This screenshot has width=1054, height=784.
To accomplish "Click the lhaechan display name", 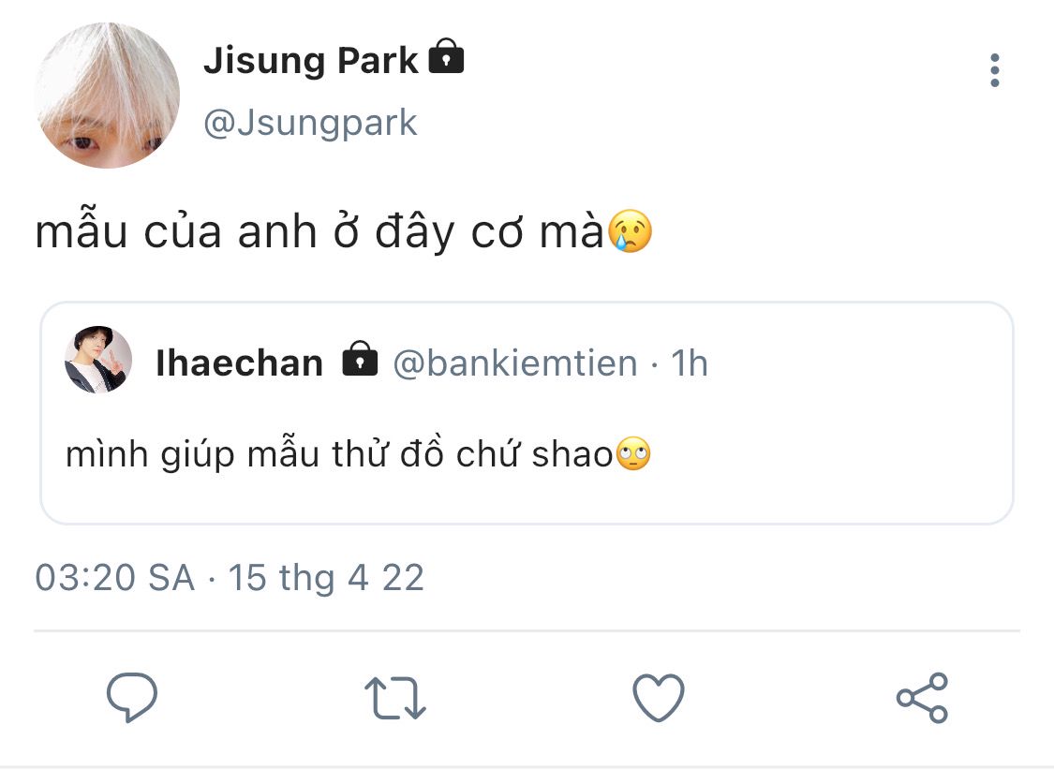I will point(240,362).
